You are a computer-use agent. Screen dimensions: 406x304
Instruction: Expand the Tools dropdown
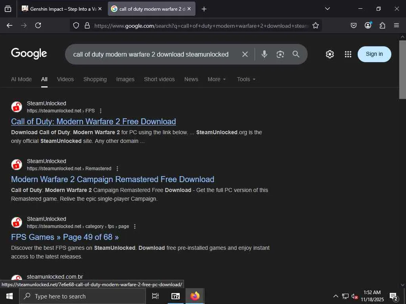point(246,79)
